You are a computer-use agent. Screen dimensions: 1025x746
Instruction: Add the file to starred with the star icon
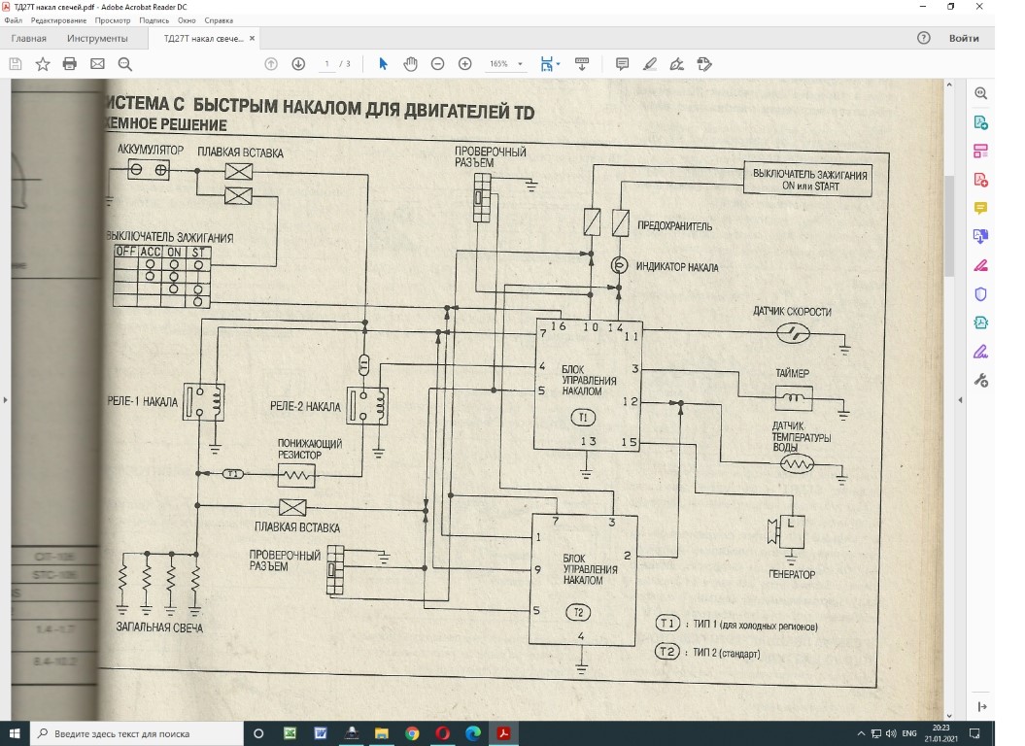click(43, 64)
